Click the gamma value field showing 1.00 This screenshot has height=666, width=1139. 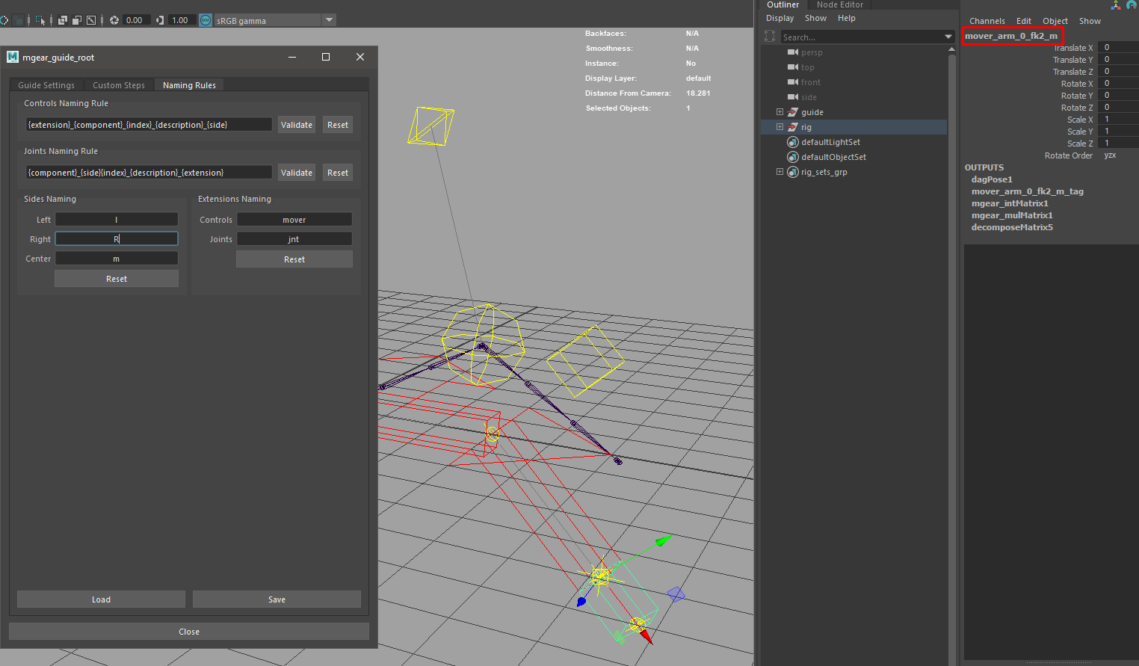pos(182,20)
